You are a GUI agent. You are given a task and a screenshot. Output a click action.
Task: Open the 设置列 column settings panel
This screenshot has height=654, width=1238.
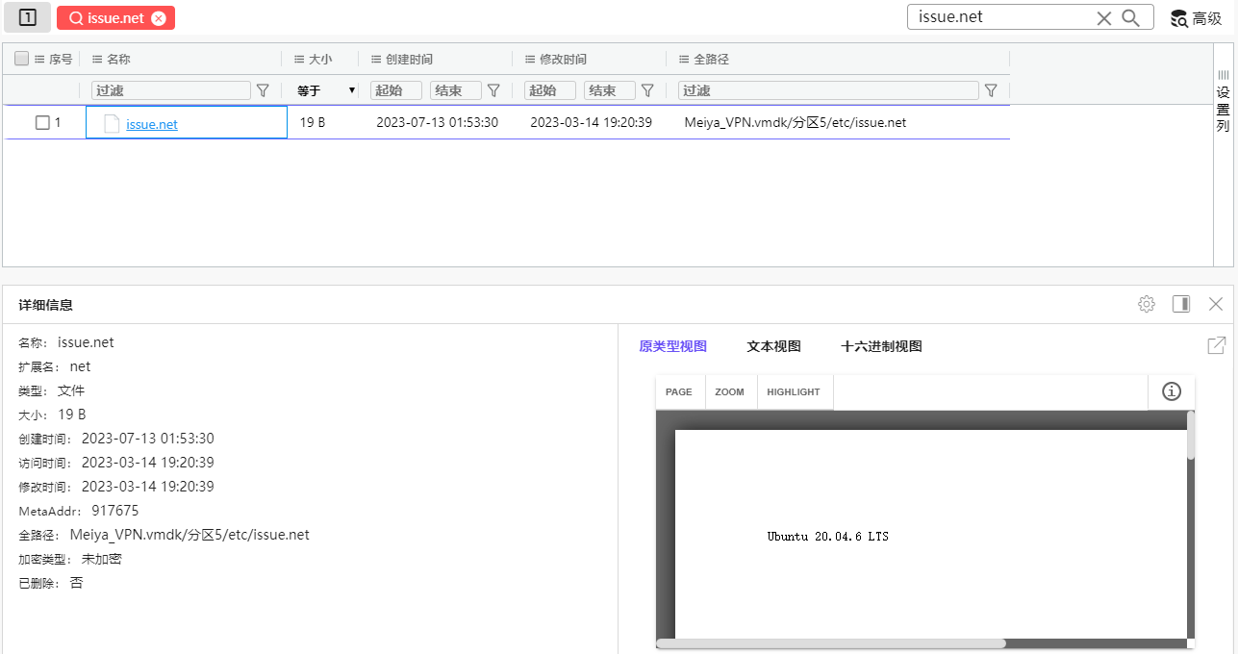(1224, 101)
